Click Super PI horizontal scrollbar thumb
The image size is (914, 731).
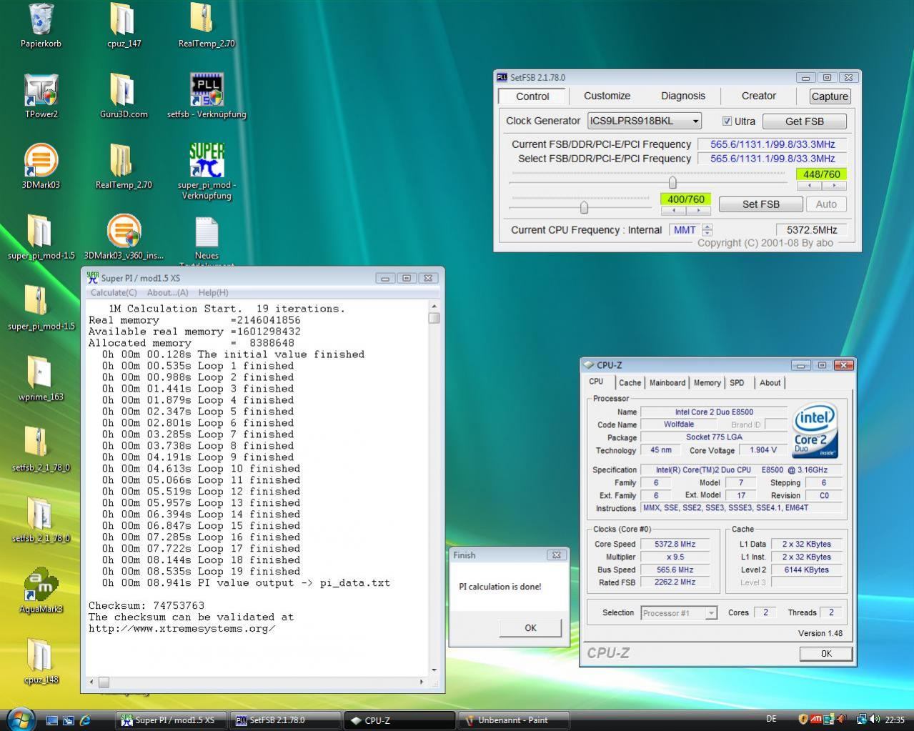[x=104, y=682]
